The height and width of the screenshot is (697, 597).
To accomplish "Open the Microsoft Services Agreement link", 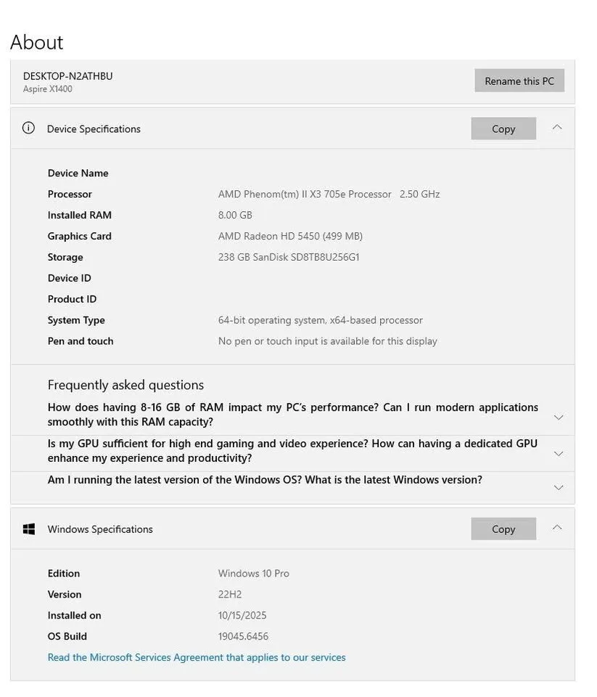I will pyautogui.click(x=197, y=656).
